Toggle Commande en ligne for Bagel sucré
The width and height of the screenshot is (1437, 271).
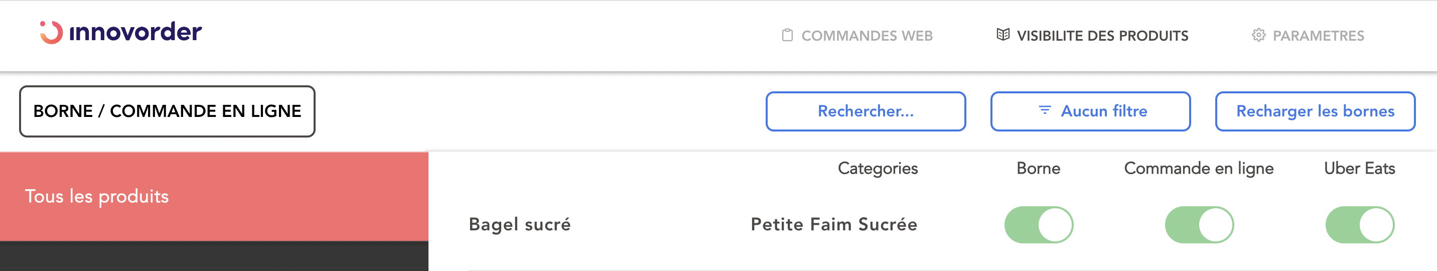(1199, 225)
